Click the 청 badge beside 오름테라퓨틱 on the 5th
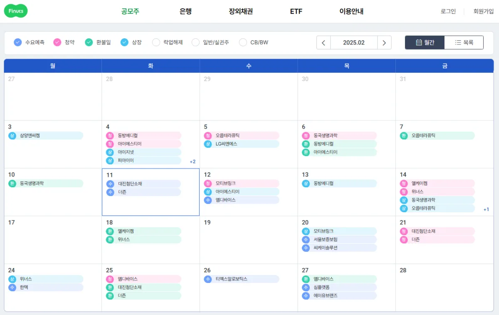This screenshot has width=499, height=315. 208,136
